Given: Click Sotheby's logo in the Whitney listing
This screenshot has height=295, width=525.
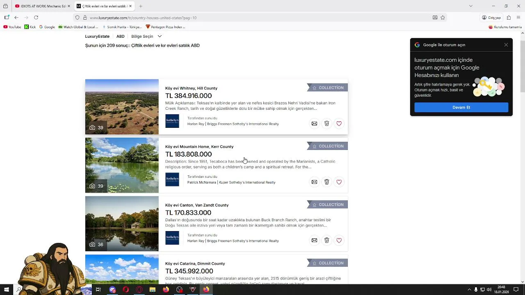Looking at the screenshot, I should (x=172, y=121).
